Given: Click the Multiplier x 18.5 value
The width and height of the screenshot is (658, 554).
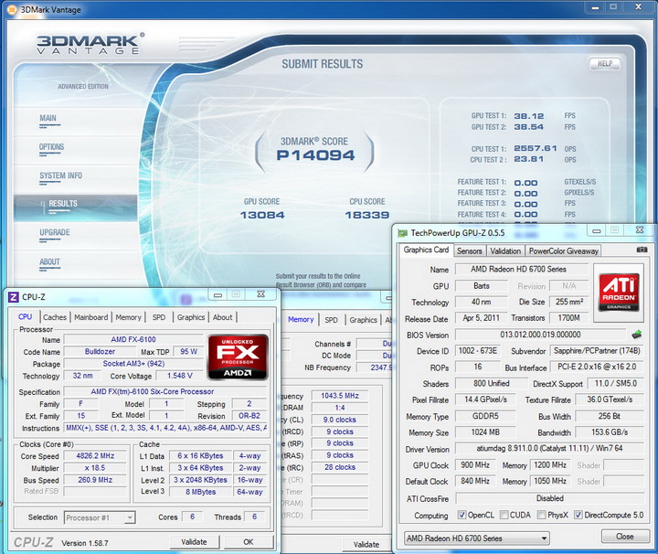Looking at the screenshot, I should click(95, 468).
